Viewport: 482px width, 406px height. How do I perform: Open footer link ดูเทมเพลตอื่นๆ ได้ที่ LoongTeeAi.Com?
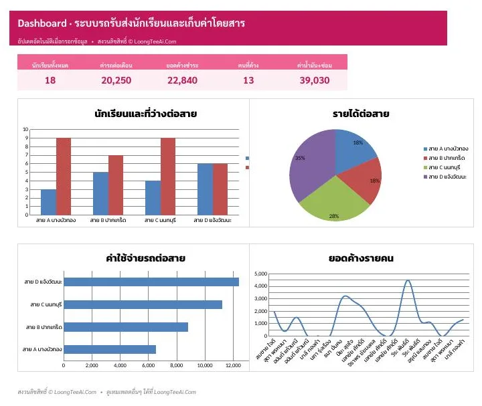151,392
